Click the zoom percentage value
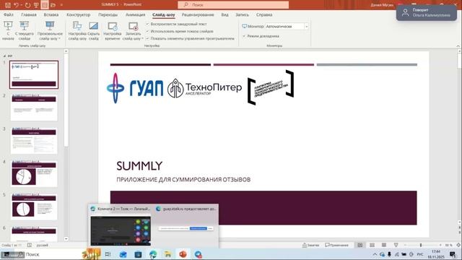Image resolution: width=462 pixels, height=260 pixels. point(448,245)
